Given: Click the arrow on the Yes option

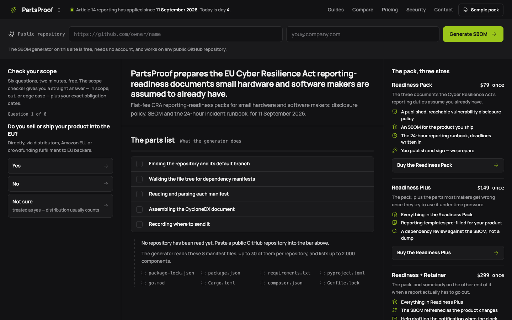Looking at the screenshot, I should pos(106,166).
